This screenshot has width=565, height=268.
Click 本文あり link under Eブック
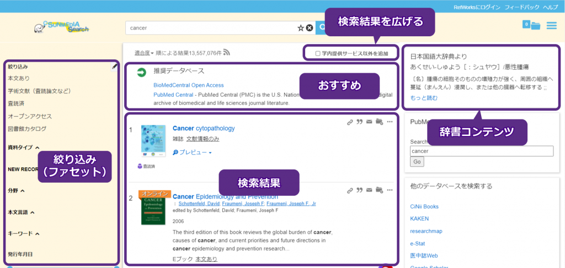coord(206,259)
